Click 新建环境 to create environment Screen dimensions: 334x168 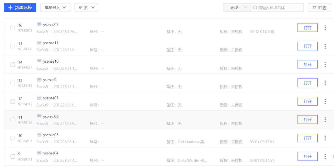(20, 8)
